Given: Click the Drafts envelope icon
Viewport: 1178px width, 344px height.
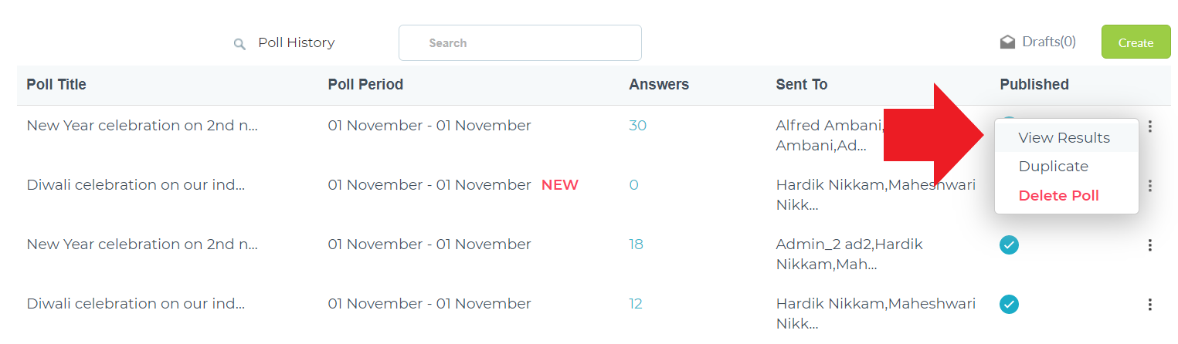Looking at the screenshot, I should [1007, 42].
